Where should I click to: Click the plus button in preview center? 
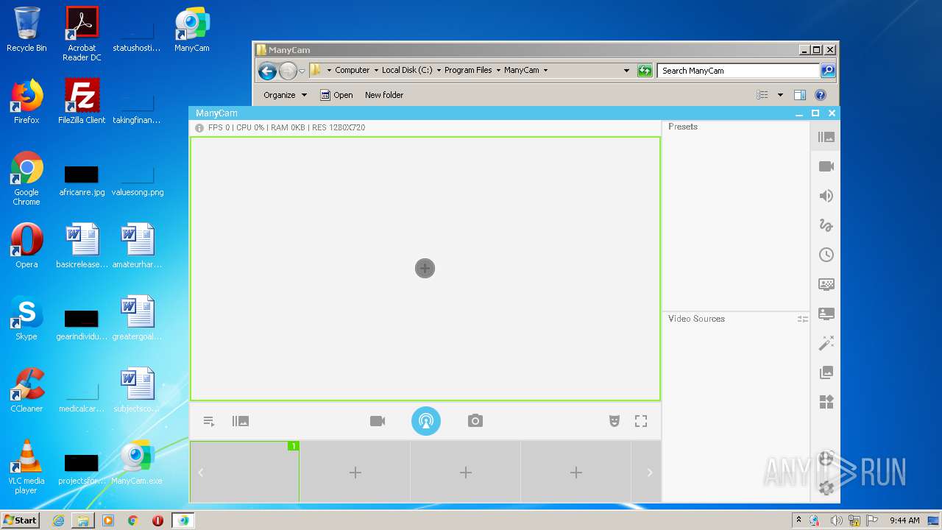coord(425,269)
